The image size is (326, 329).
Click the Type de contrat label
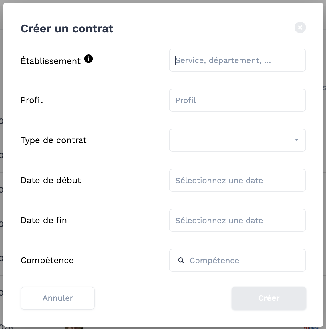click(x=54, y=140)
